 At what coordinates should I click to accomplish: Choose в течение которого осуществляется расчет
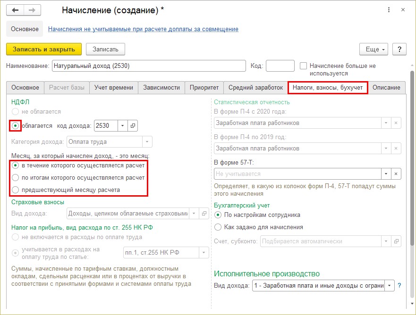pyautogui.click(x=16, y=166)
